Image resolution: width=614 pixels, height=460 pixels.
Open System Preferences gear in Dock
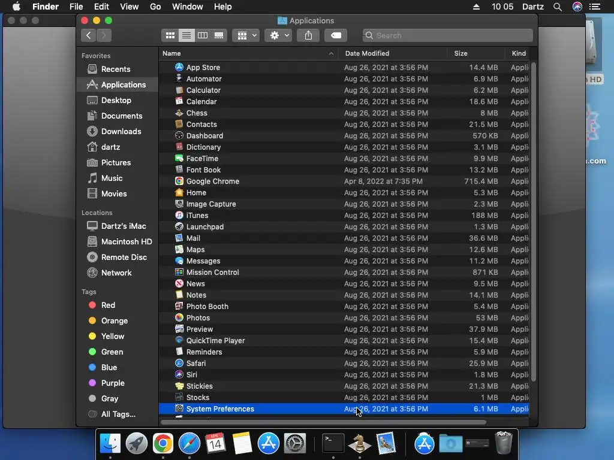295,443
